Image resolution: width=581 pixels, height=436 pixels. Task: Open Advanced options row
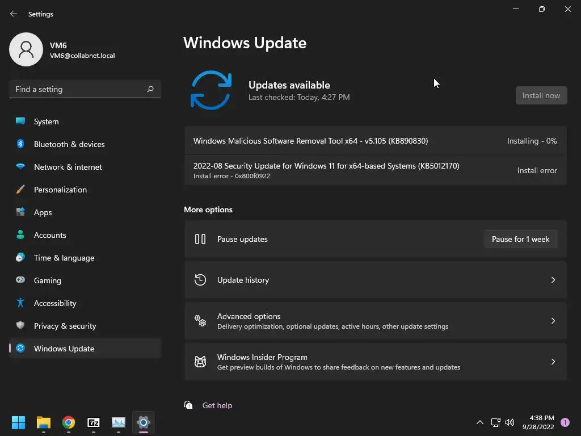coord(376,321)
